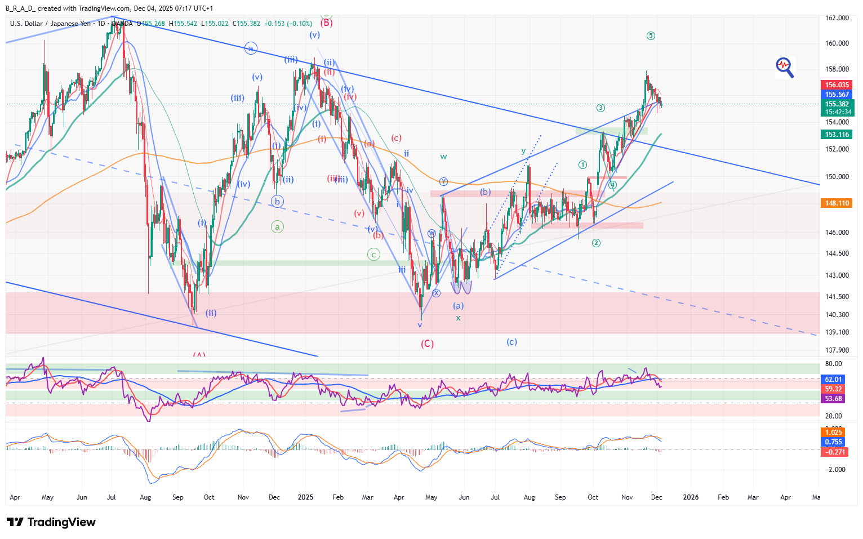Click the TradingView logo at bottom left

[51, 522]
